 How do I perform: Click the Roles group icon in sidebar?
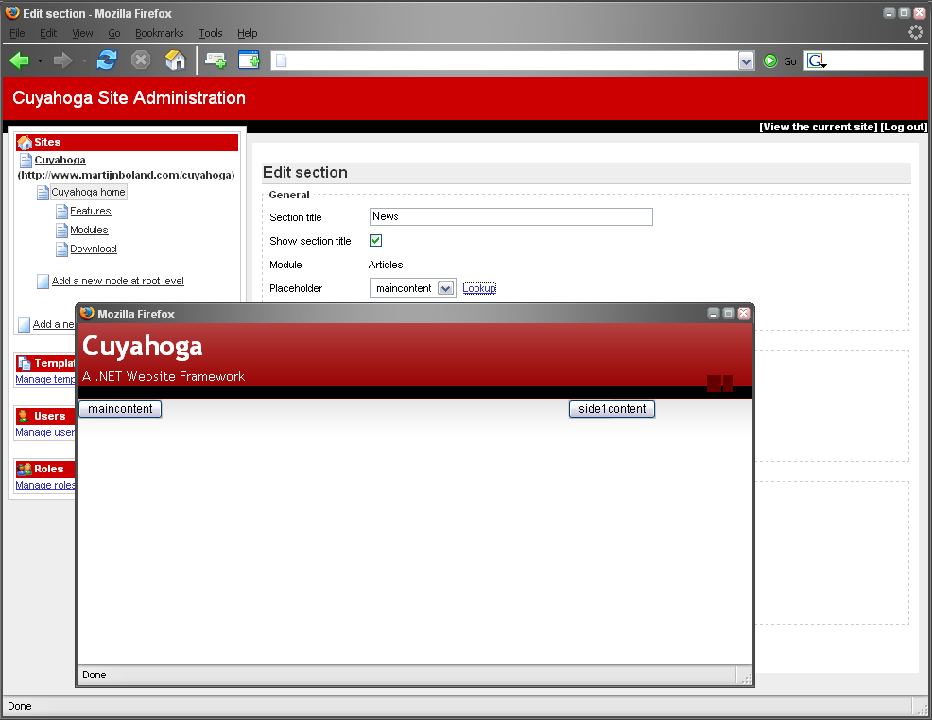pos(25,470)
